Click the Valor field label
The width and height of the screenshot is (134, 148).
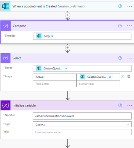[6, 131]
